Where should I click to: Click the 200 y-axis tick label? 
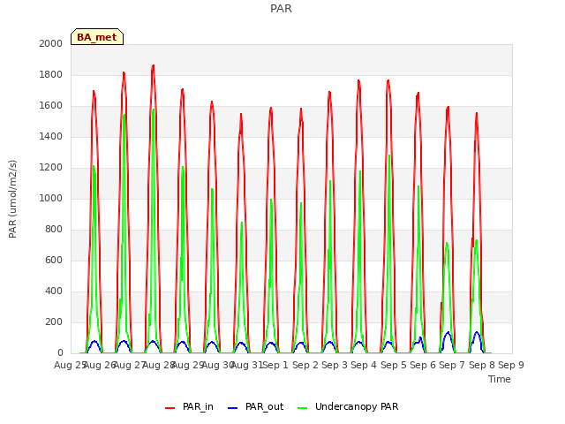click(x=54, y=322)
